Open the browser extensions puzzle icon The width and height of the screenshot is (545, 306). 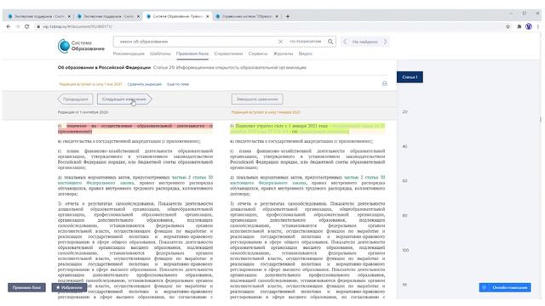pos(519,26)
